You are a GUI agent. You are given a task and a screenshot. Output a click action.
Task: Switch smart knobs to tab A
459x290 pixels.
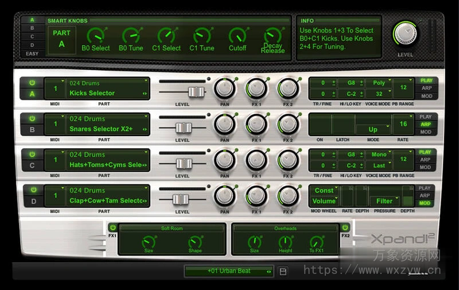[x=32, y=20]
